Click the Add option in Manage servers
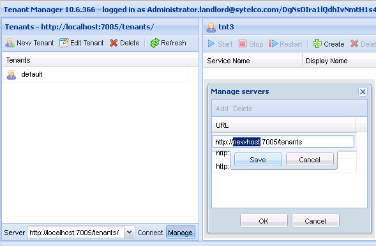 click(222, 109)
